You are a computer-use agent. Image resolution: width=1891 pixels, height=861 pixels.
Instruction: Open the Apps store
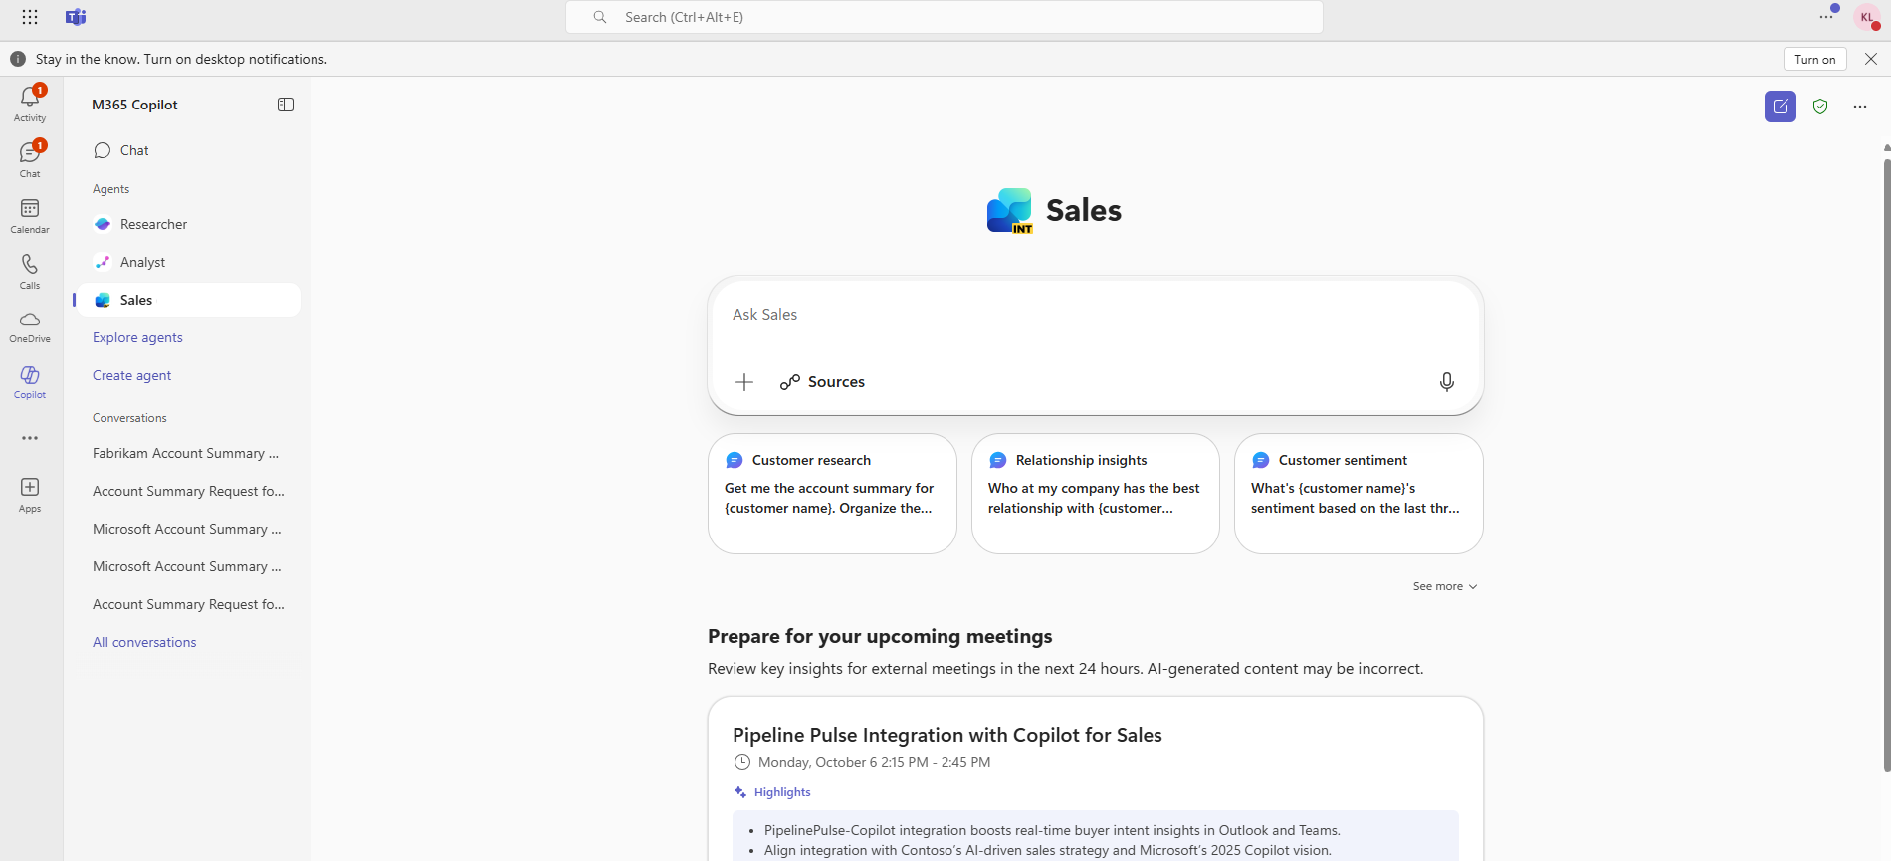coord(30,494)
